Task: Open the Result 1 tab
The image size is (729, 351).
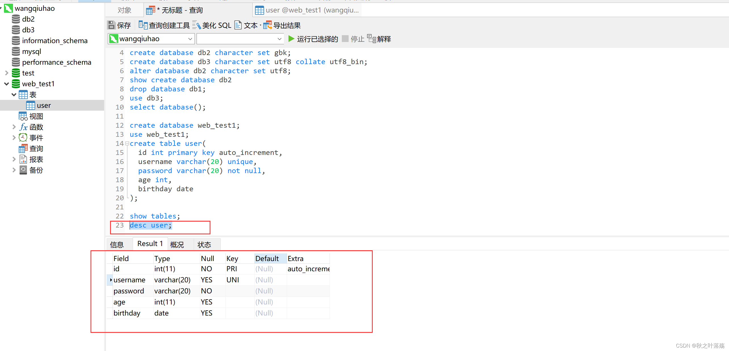Action: [150, 244]
